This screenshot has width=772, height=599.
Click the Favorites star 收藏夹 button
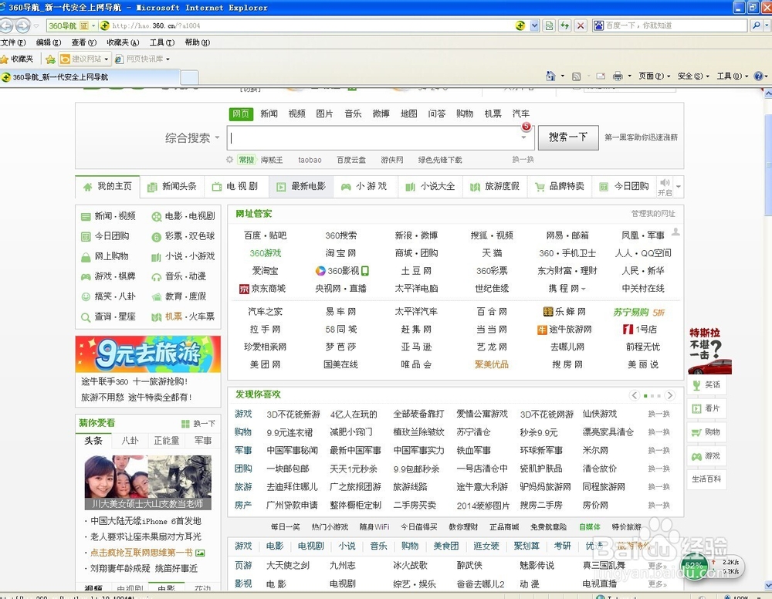(17, 59)
